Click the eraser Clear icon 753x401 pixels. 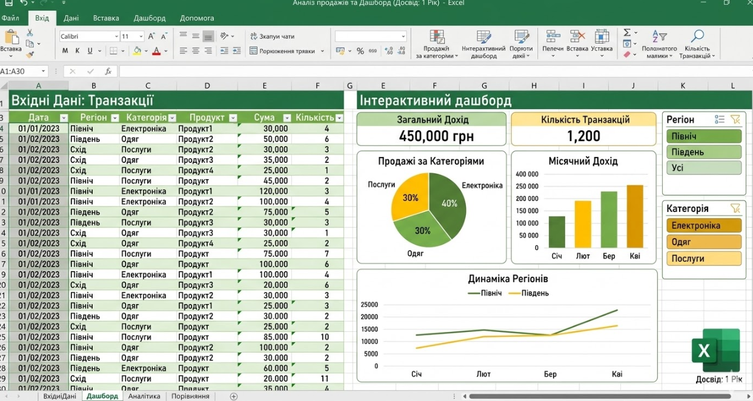click(x=627, y=55)
